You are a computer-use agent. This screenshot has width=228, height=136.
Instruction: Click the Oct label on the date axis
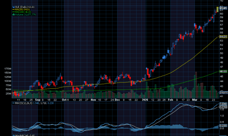64,100
